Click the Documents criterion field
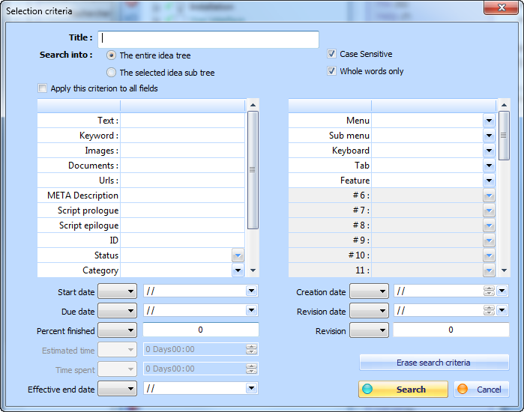This screenshot has height=412, width=524. (x=182, y=166)
